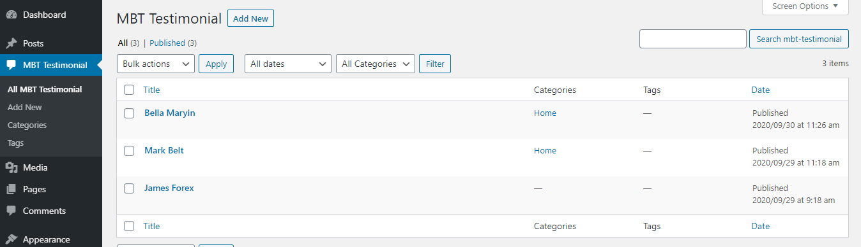Click the Filter button
The width and height of the screenshot is (861, 247).
435,64
